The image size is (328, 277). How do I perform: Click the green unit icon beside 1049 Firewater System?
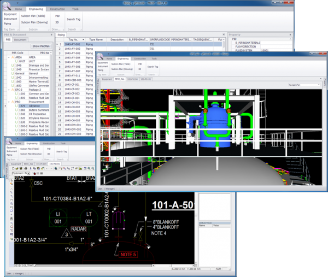(x=13, y=68)
